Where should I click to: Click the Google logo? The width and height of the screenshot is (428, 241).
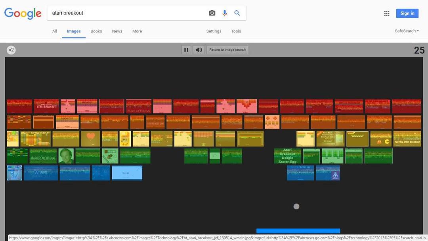tap(23, 13)
